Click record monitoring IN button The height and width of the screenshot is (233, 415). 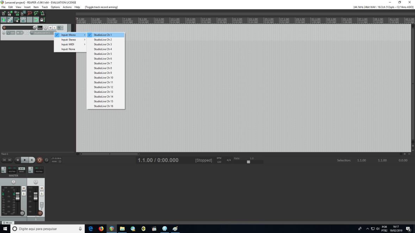pos(20,33)
